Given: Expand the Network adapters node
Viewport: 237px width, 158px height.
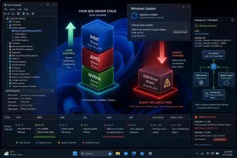Looking at the screenshot, I should tap(7, 62).
